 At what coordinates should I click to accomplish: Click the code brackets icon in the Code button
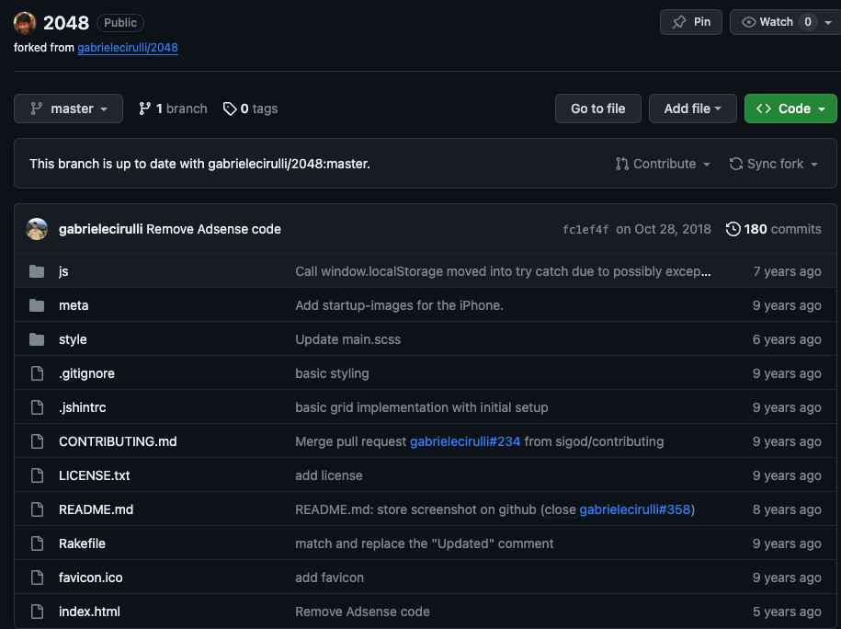pyautogui.click(x=764, y=109)
